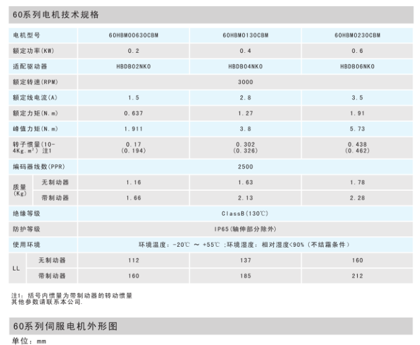Click rotor inertia 0.302 (0.326)

click(245, 147)
